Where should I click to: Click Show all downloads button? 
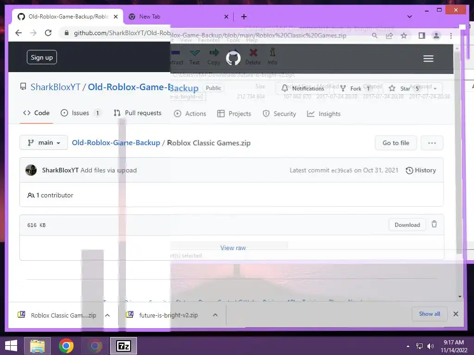429,314
